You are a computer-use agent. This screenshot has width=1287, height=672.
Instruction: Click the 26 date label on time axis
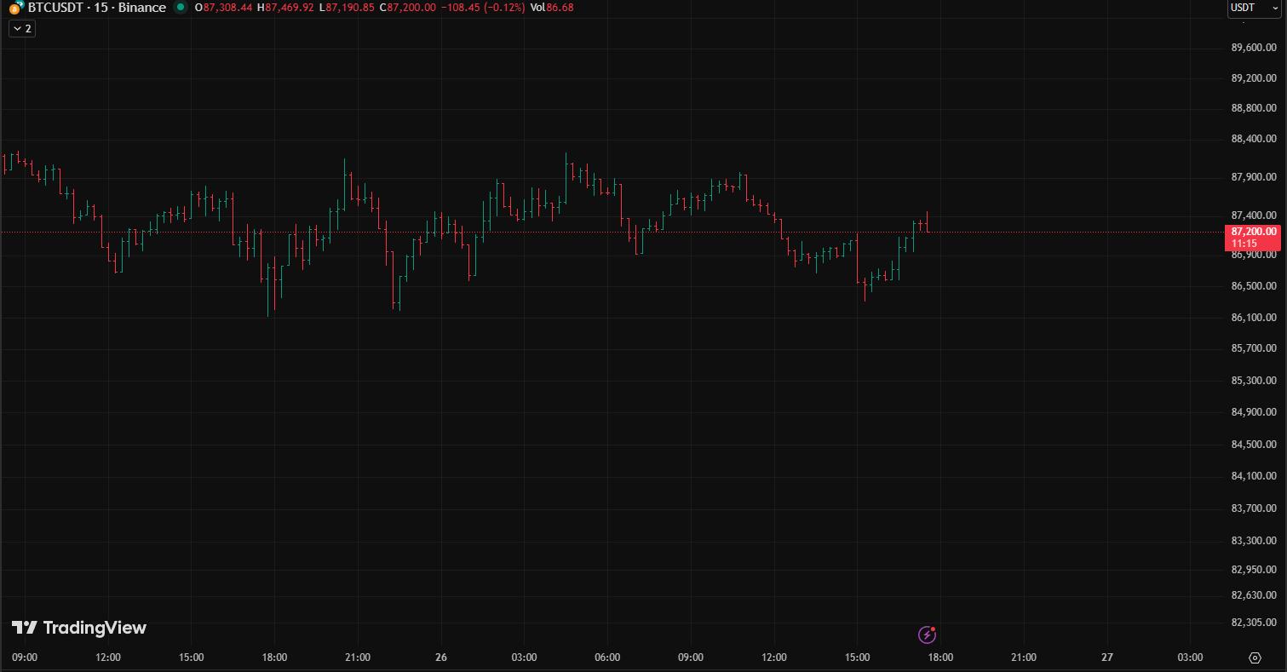click(440, 658)
